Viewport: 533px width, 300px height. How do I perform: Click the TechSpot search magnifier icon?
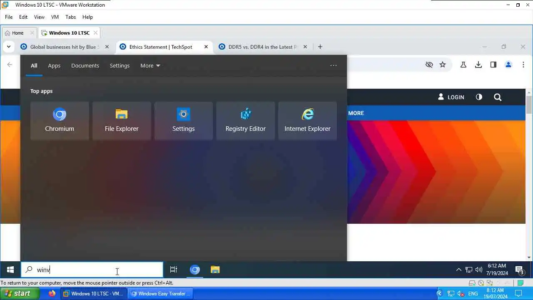[x=498, y=97]
